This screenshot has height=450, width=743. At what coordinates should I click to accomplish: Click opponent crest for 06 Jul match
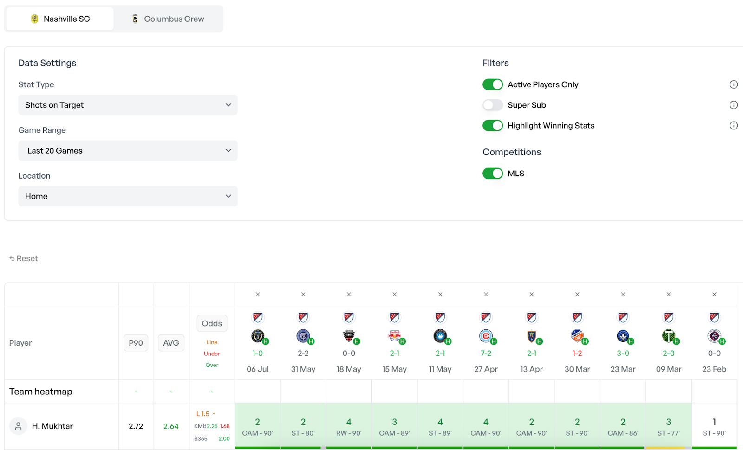click(258, 335)
